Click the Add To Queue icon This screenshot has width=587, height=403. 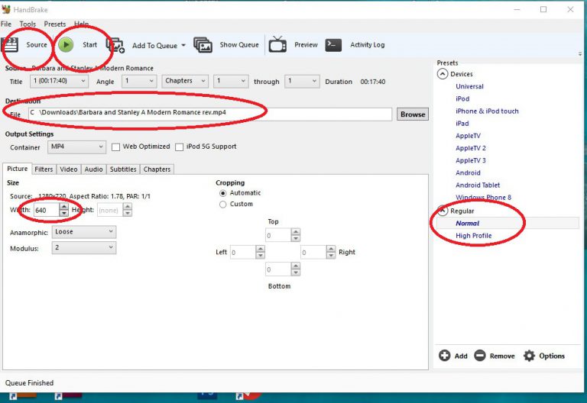(115, 45)
